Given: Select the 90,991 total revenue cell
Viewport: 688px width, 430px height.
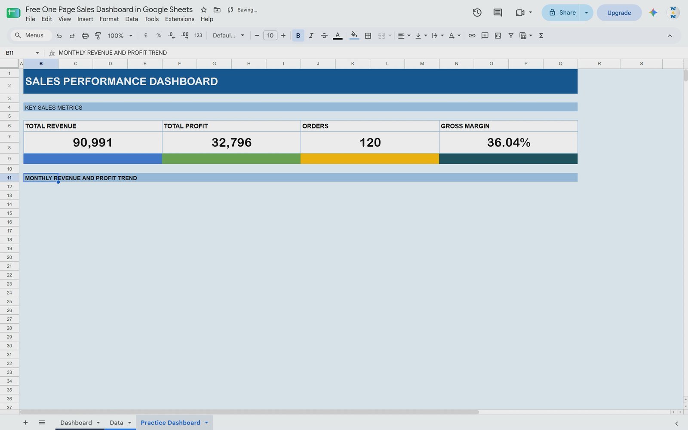Looking at the screenshot, I should (x=93, y=142).
